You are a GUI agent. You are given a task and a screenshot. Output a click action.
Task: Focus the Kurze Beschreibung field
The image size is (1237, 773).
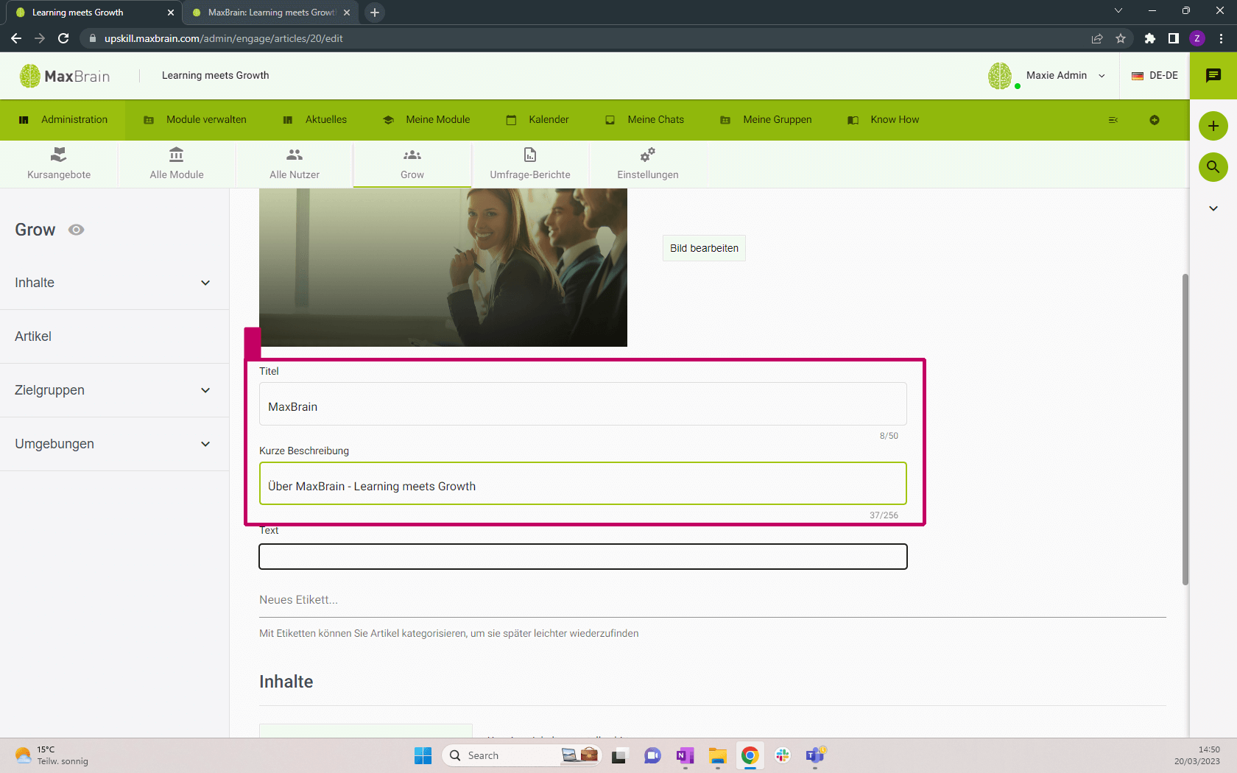point(583,484)
